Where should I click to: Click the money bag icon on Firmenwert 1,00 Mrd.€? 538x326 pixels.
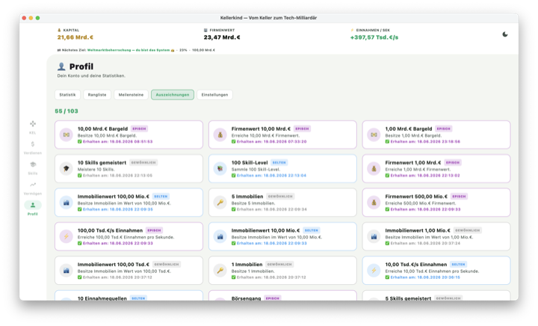(x=374, y=168)
